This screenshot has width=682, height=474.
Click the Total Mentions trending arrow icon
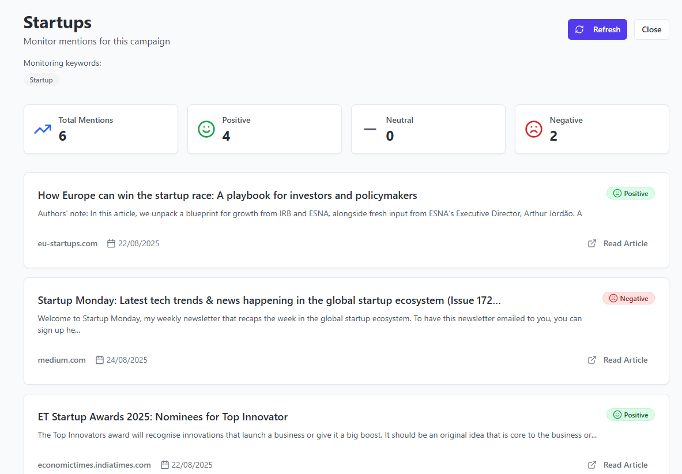click(43, 129)
